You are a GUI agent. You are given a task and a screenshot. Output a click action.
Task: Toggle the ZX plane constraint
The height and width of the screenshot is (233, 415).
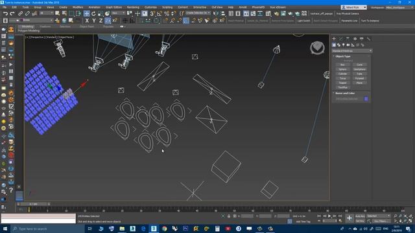108,21
